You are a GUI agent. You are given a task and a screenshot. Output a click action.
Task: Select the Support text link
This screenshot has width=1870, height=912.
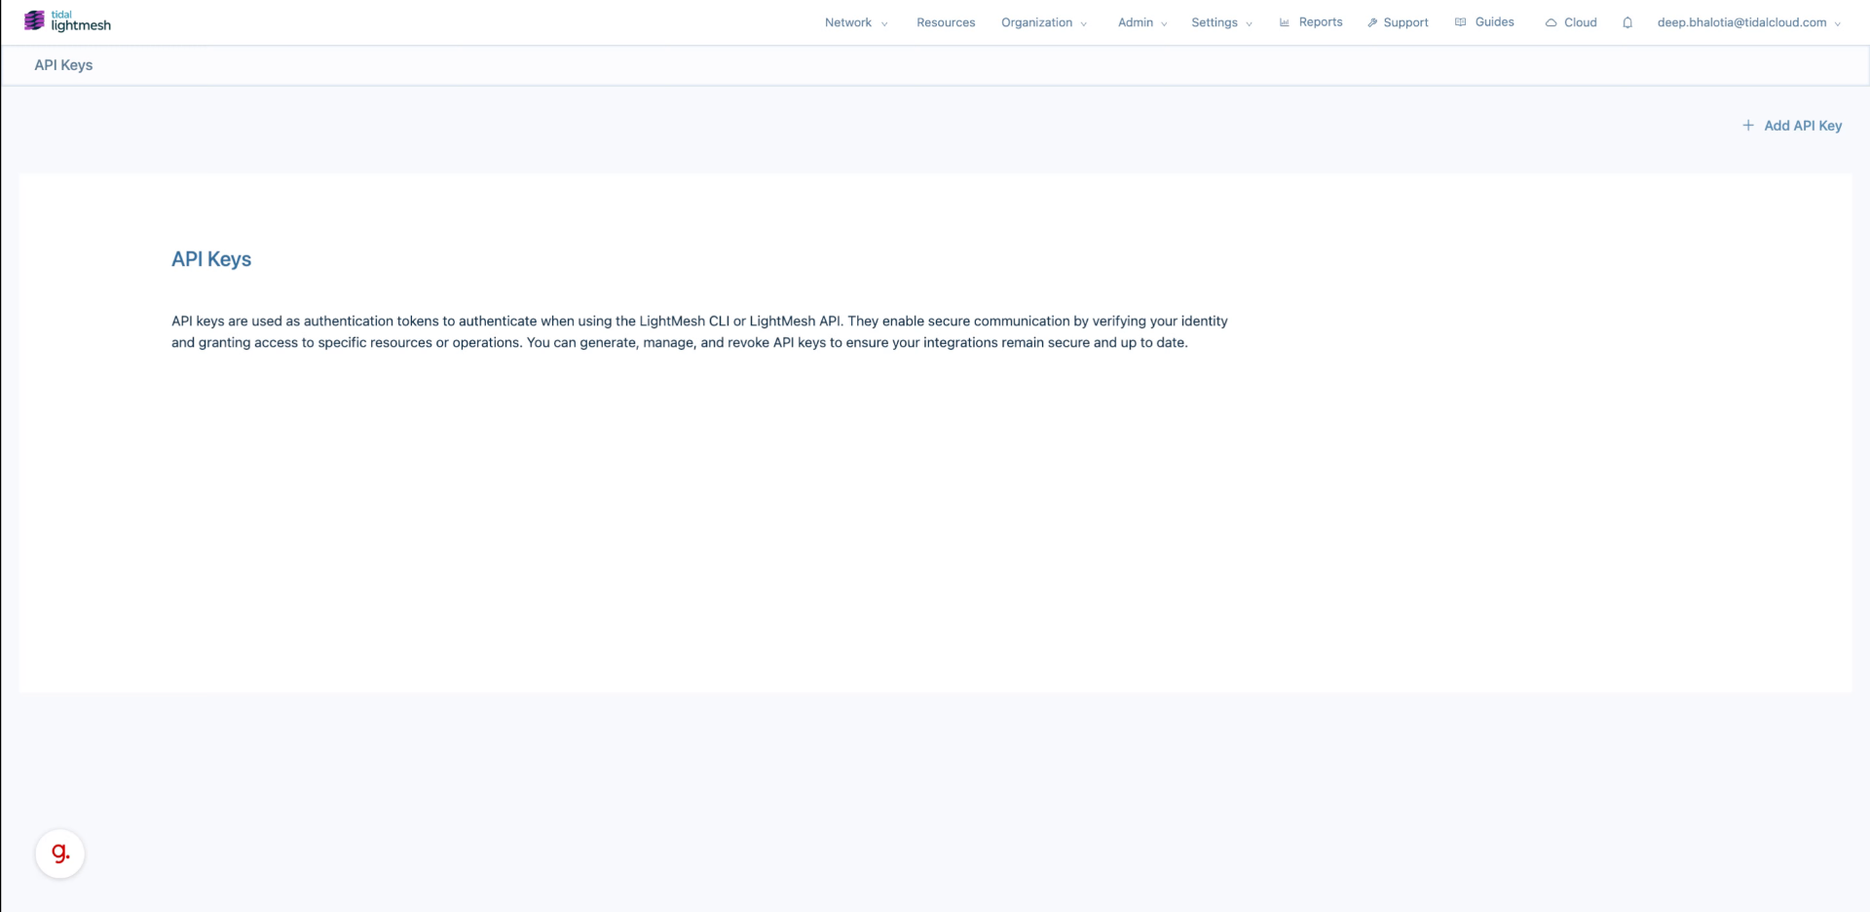[x=1405, y=22]
